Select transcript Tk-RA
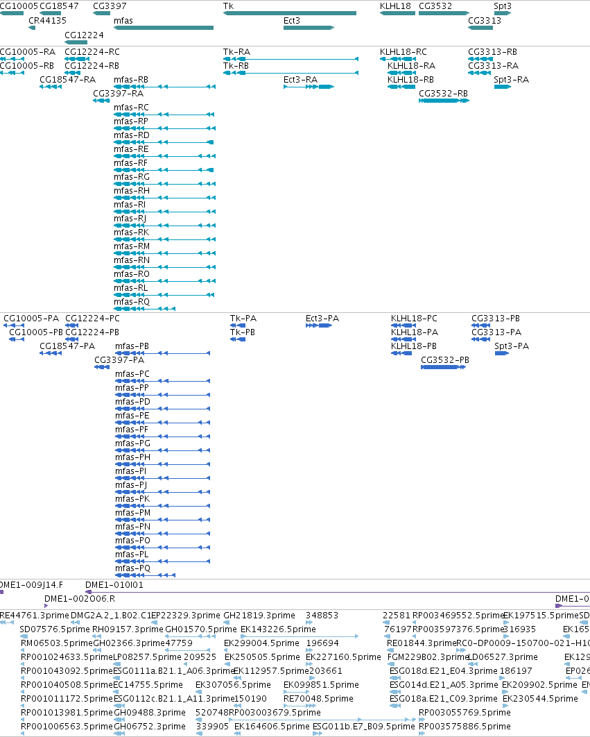 (x=236, y=52)
